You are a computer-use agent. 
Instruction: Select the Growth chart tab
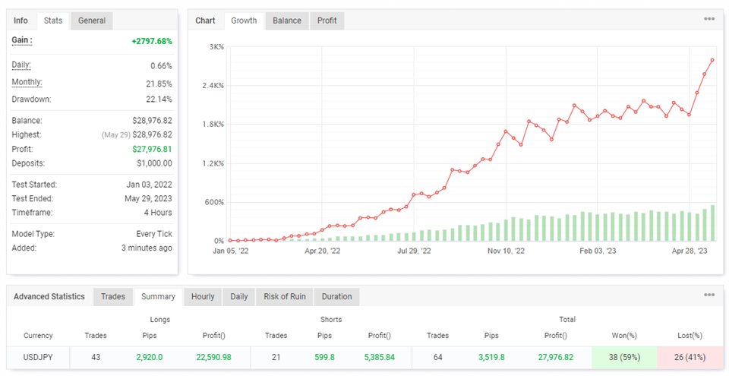coord(244,21)
